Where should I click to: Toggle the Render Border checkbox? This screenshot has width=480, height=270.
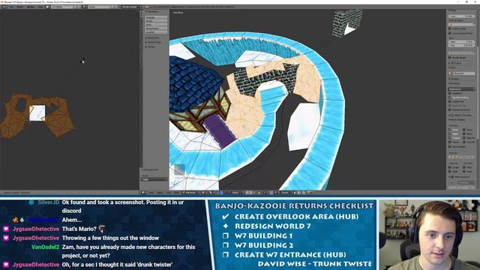[x=450, y=58]
